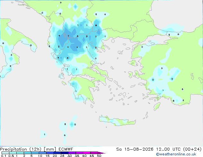Click the weatheronline.co.uk copyright text
This screenshot has height=157, width=203.
176,154
